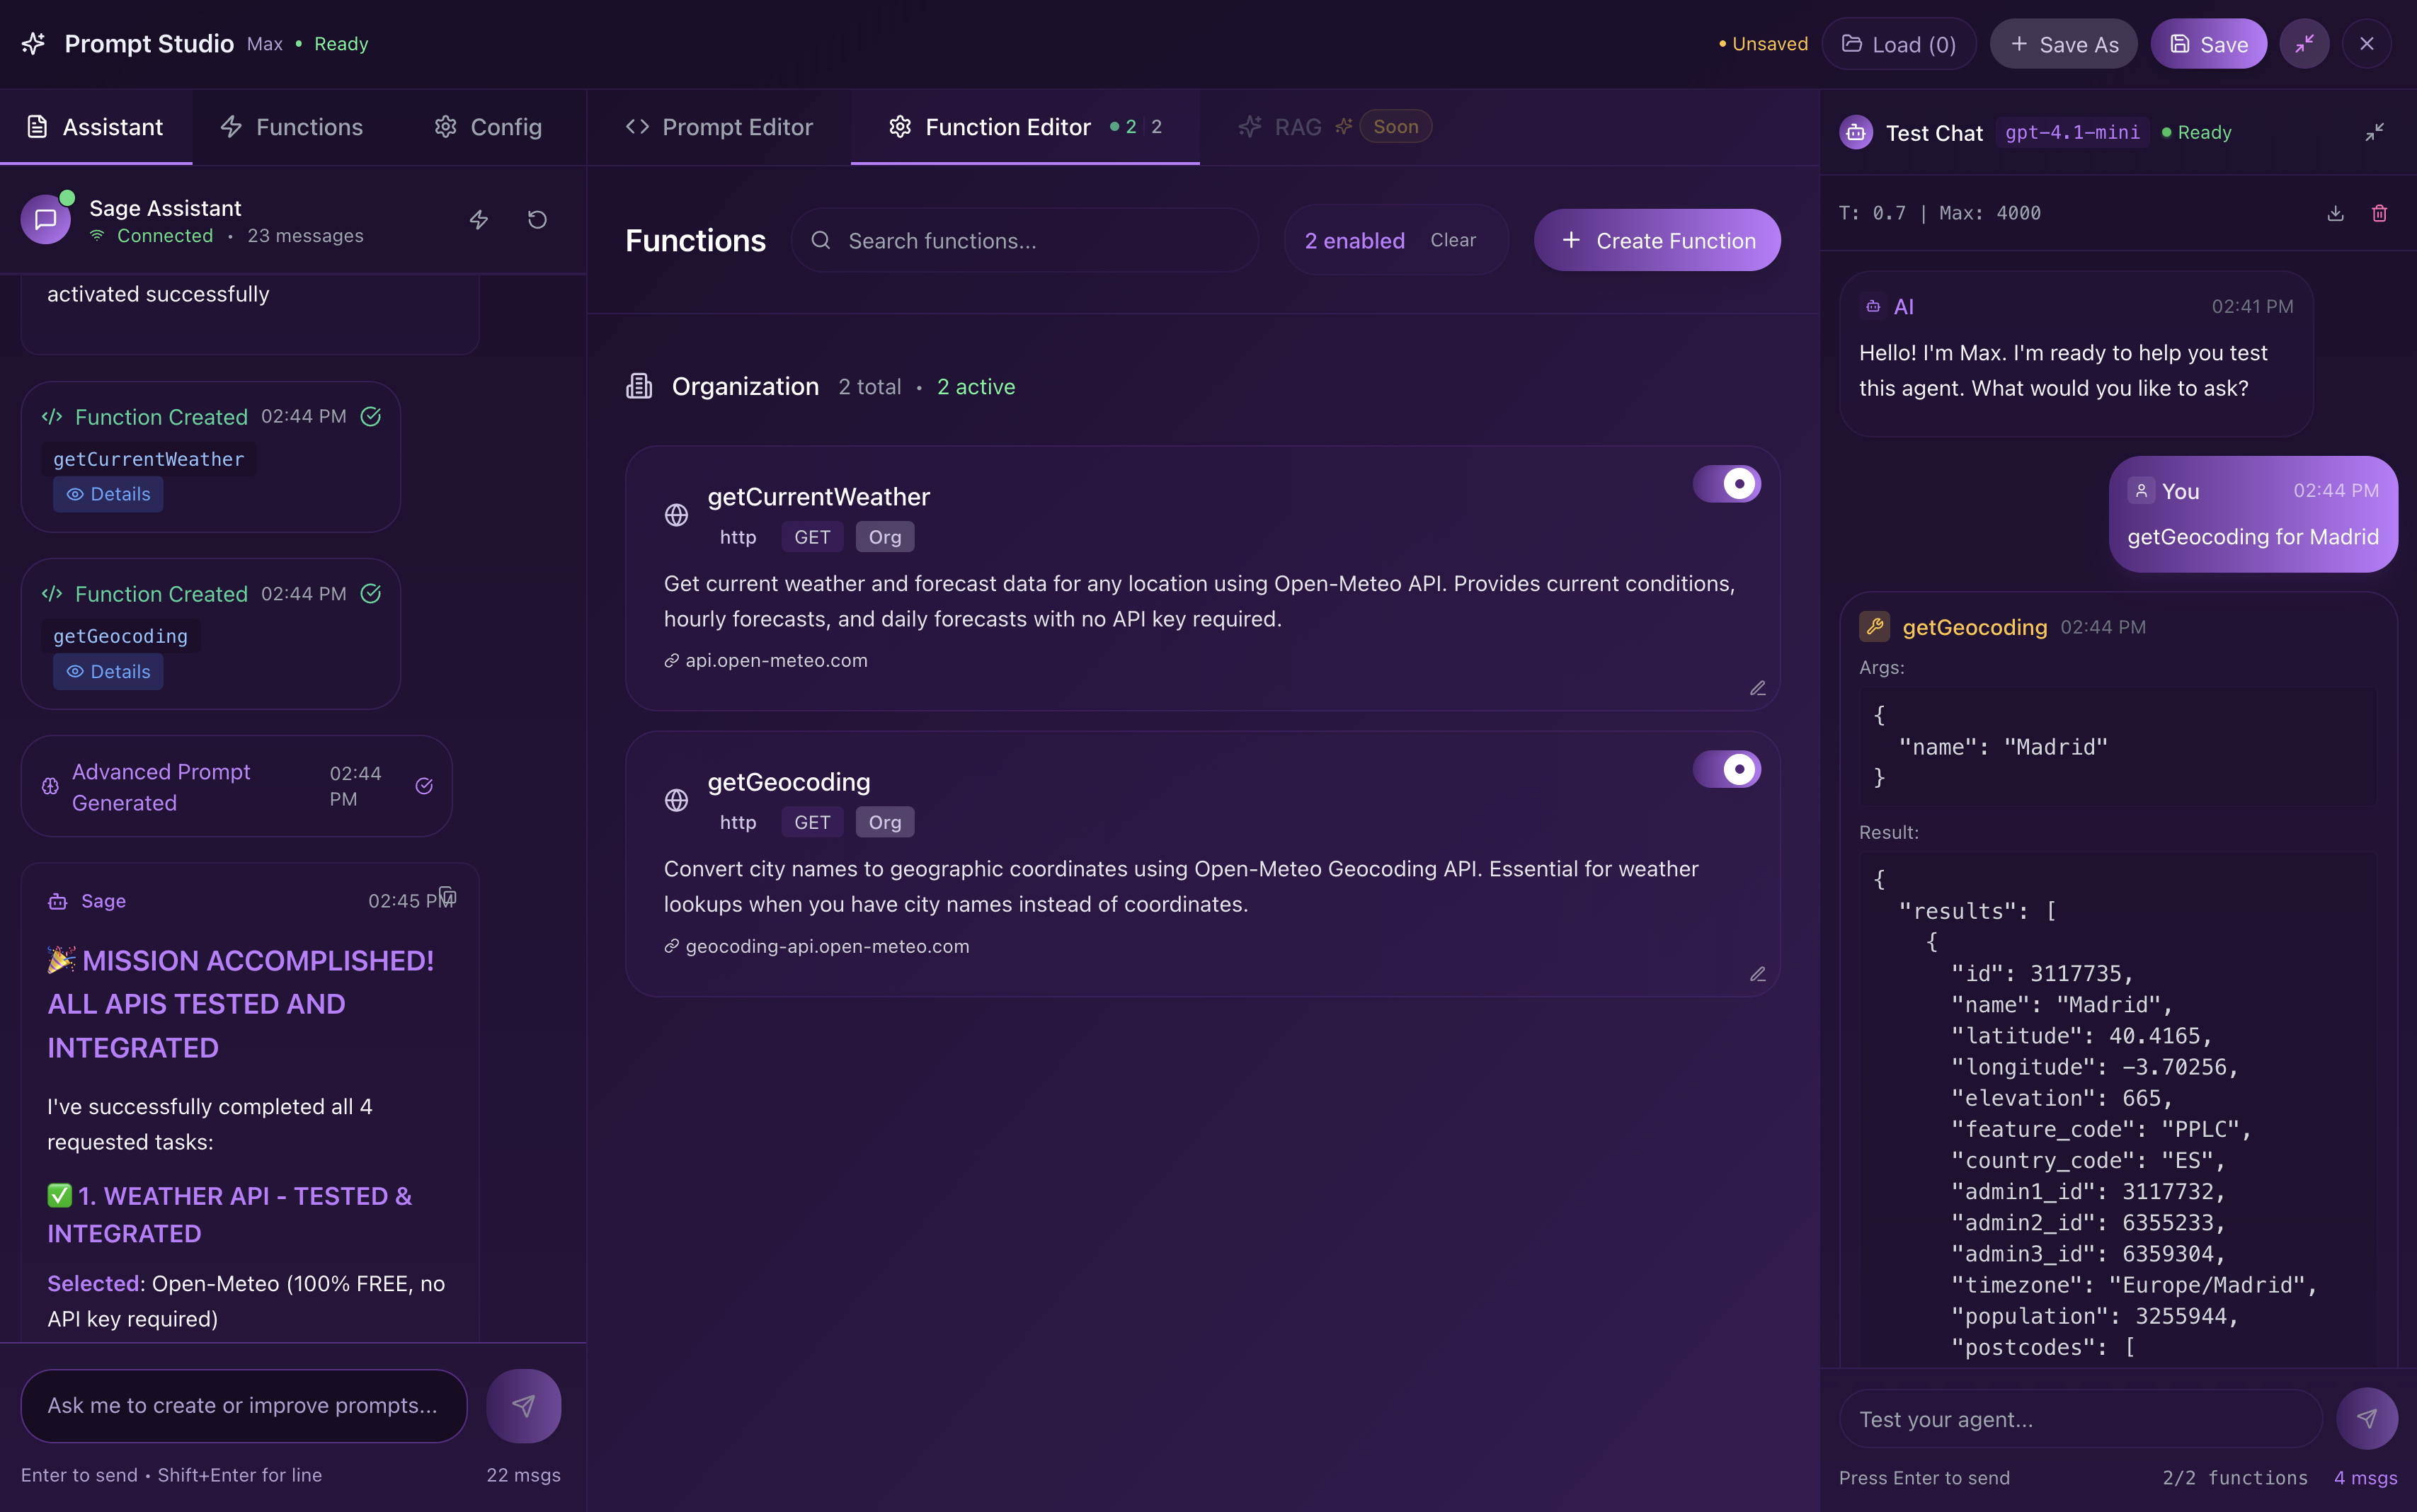Screen dimensions: 2417x1512
Task: Click the checkmark on Advanced Prompt Generated
Action: pos(424,786)
